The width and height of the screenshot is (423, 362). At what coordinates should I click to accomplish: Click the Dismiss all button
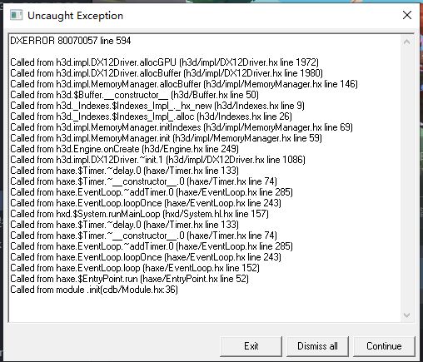click(x=317, y=346)
